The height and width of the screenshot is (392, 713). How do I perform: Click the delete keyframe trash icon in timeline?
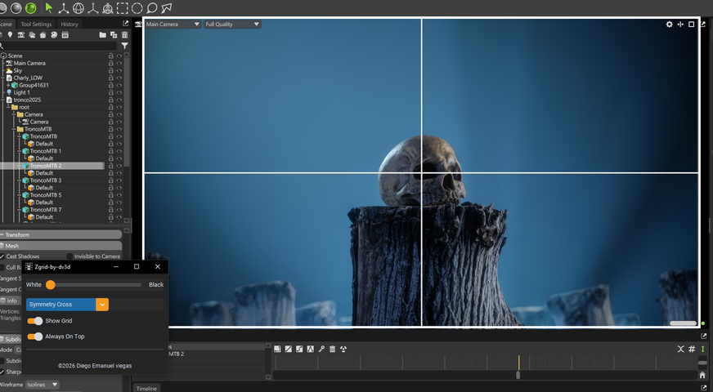pos(332,349)
